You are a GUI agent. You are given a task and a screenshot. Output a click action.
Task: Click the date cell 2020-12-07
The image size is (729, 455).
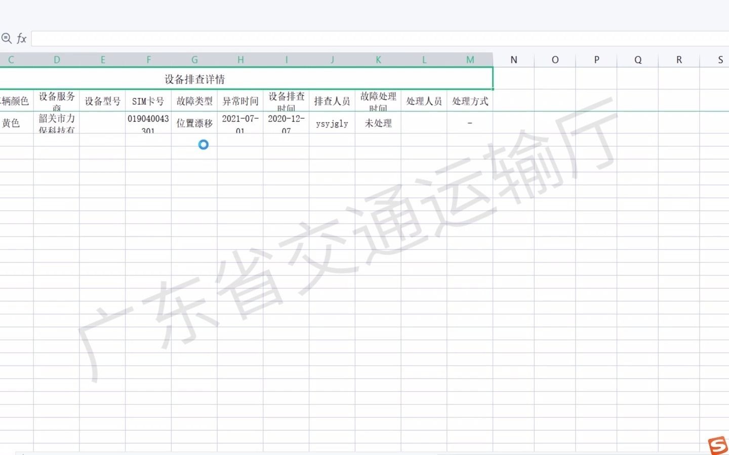click(287, 123)
